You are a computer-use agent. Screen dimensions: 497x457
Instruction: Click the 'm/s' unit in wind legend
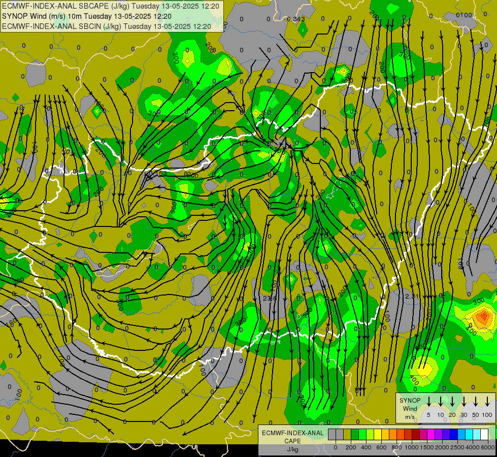click(410, 417)
